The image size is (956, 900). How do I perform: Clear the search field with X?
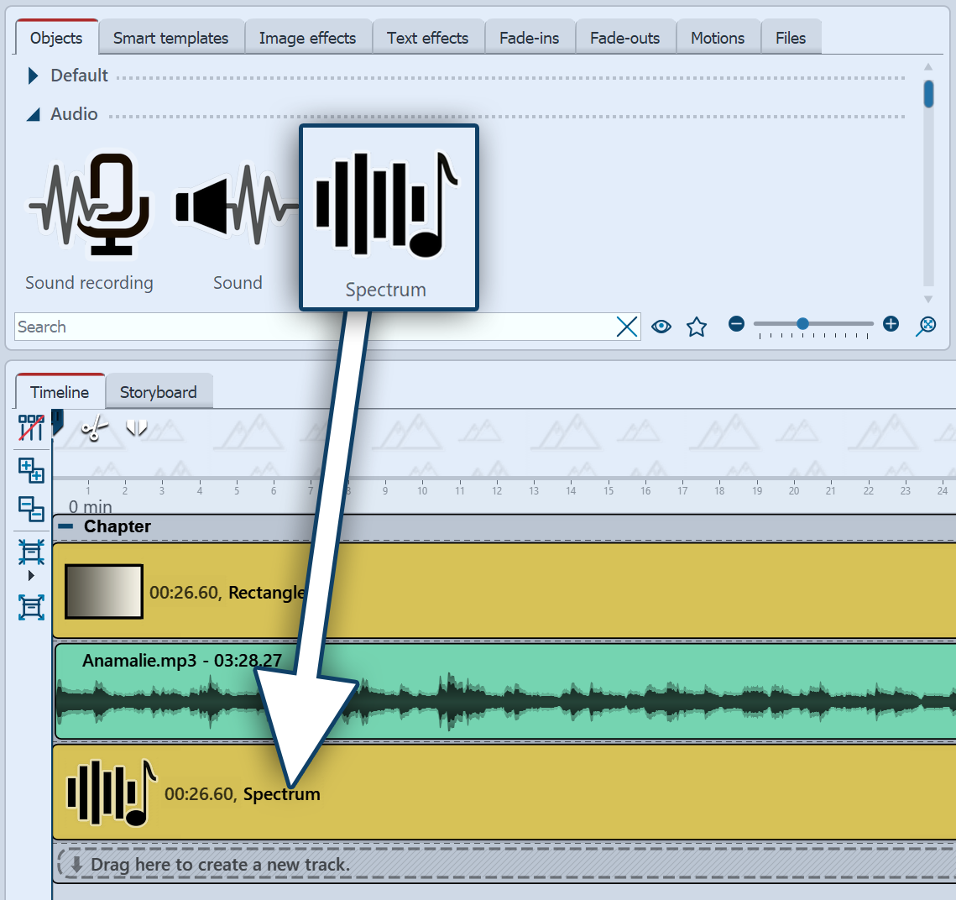627,327
